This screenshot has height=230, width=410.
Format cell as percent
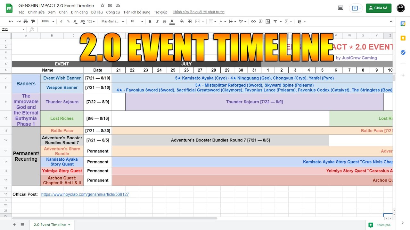68,21
